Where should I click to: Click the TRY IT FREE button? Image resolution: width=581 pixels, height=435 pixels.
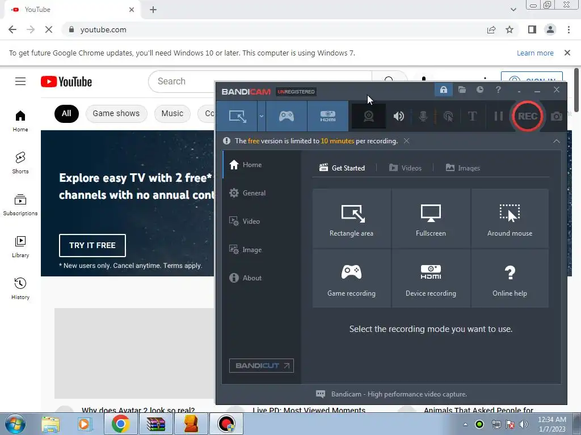pyautogui.click(x=92, y=245)
